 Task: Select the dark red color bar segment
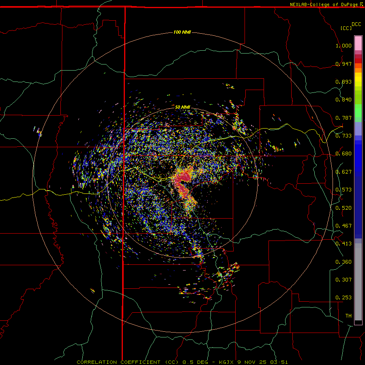click(x=358, y=61)
